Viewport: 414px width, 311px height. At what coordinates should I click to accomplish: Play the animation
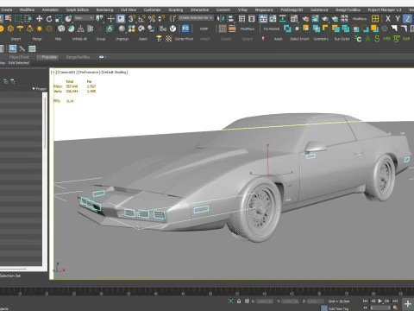pyautogui.click(x=380, y=301)
